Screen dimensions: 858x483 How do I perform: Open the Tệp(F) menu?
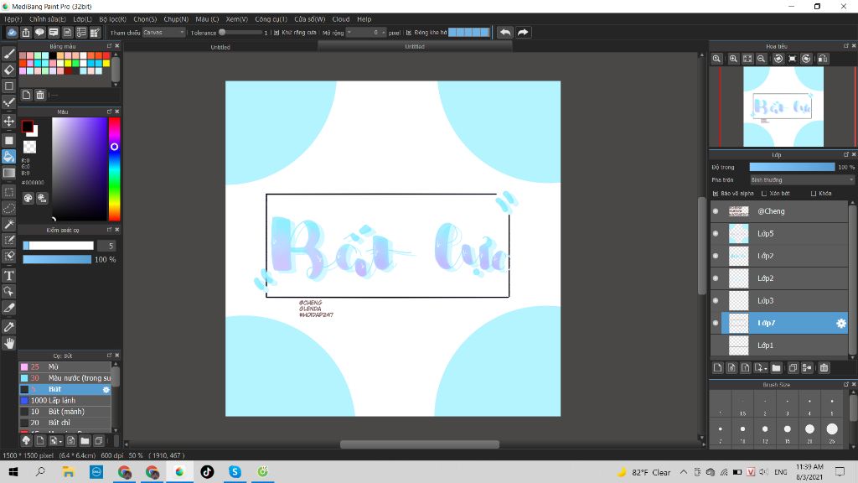(x=13, y=19)
